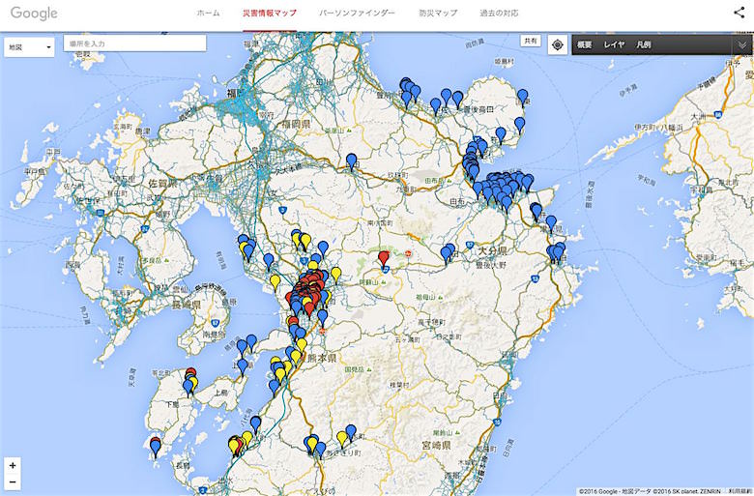Zoom out with the minus button
This screenshot has height=496, width=754.
(x=13, y=481)
